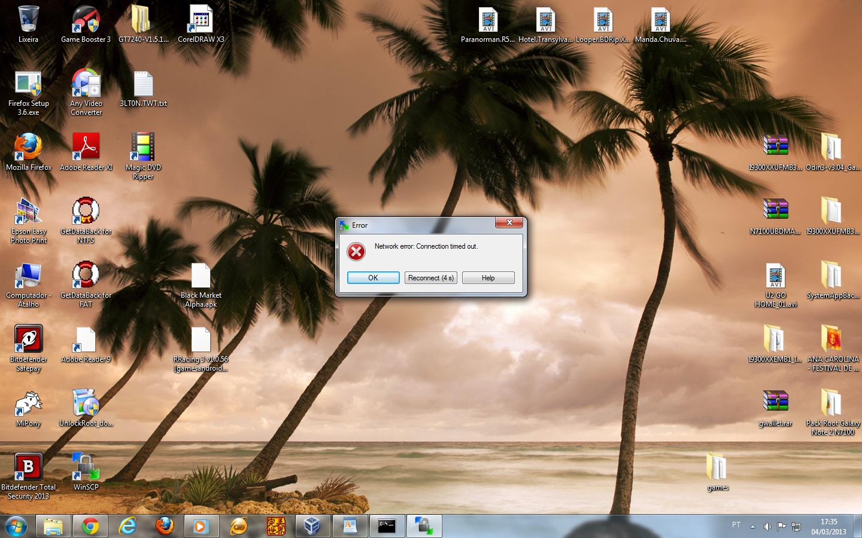The image size is (862, 538).
Task: Open the VirtualBox cube taskbar icon
Action: click(312, 526)
